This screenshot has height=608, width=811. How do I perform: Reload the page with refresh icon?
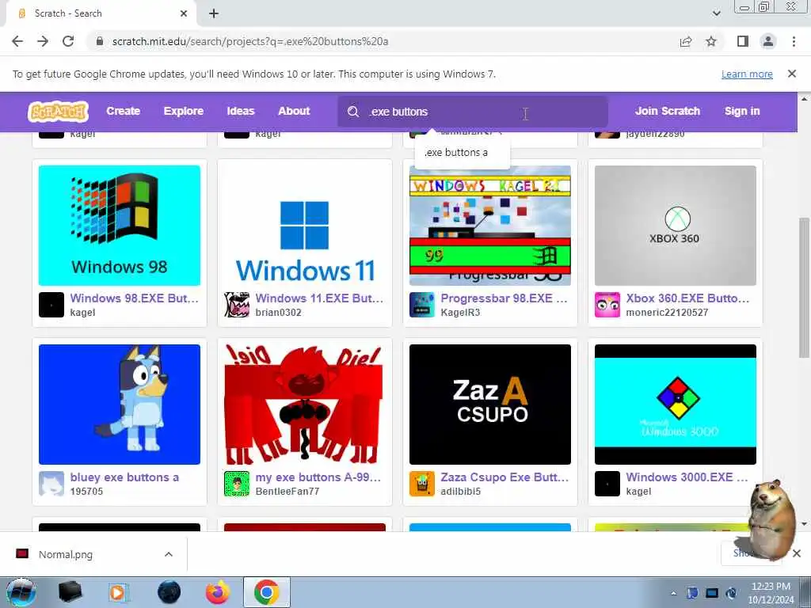point(68,41)
